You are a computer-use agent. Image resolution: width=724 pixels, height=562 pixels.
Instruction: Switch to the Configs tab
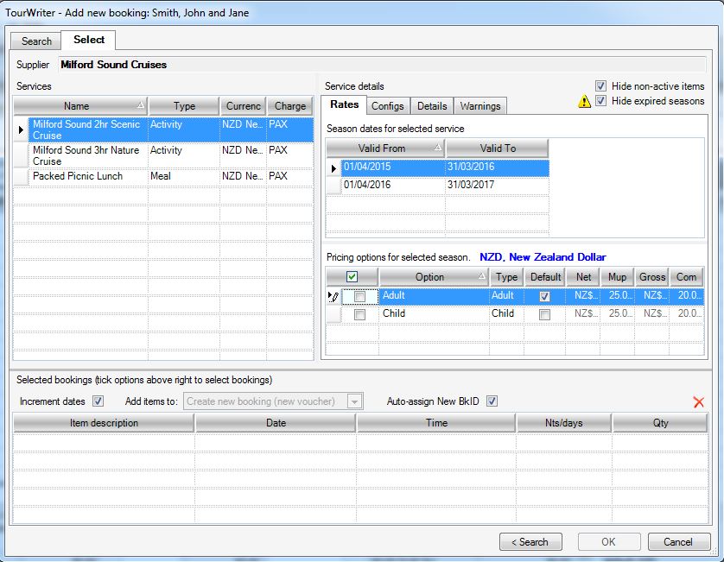[387, 106]
